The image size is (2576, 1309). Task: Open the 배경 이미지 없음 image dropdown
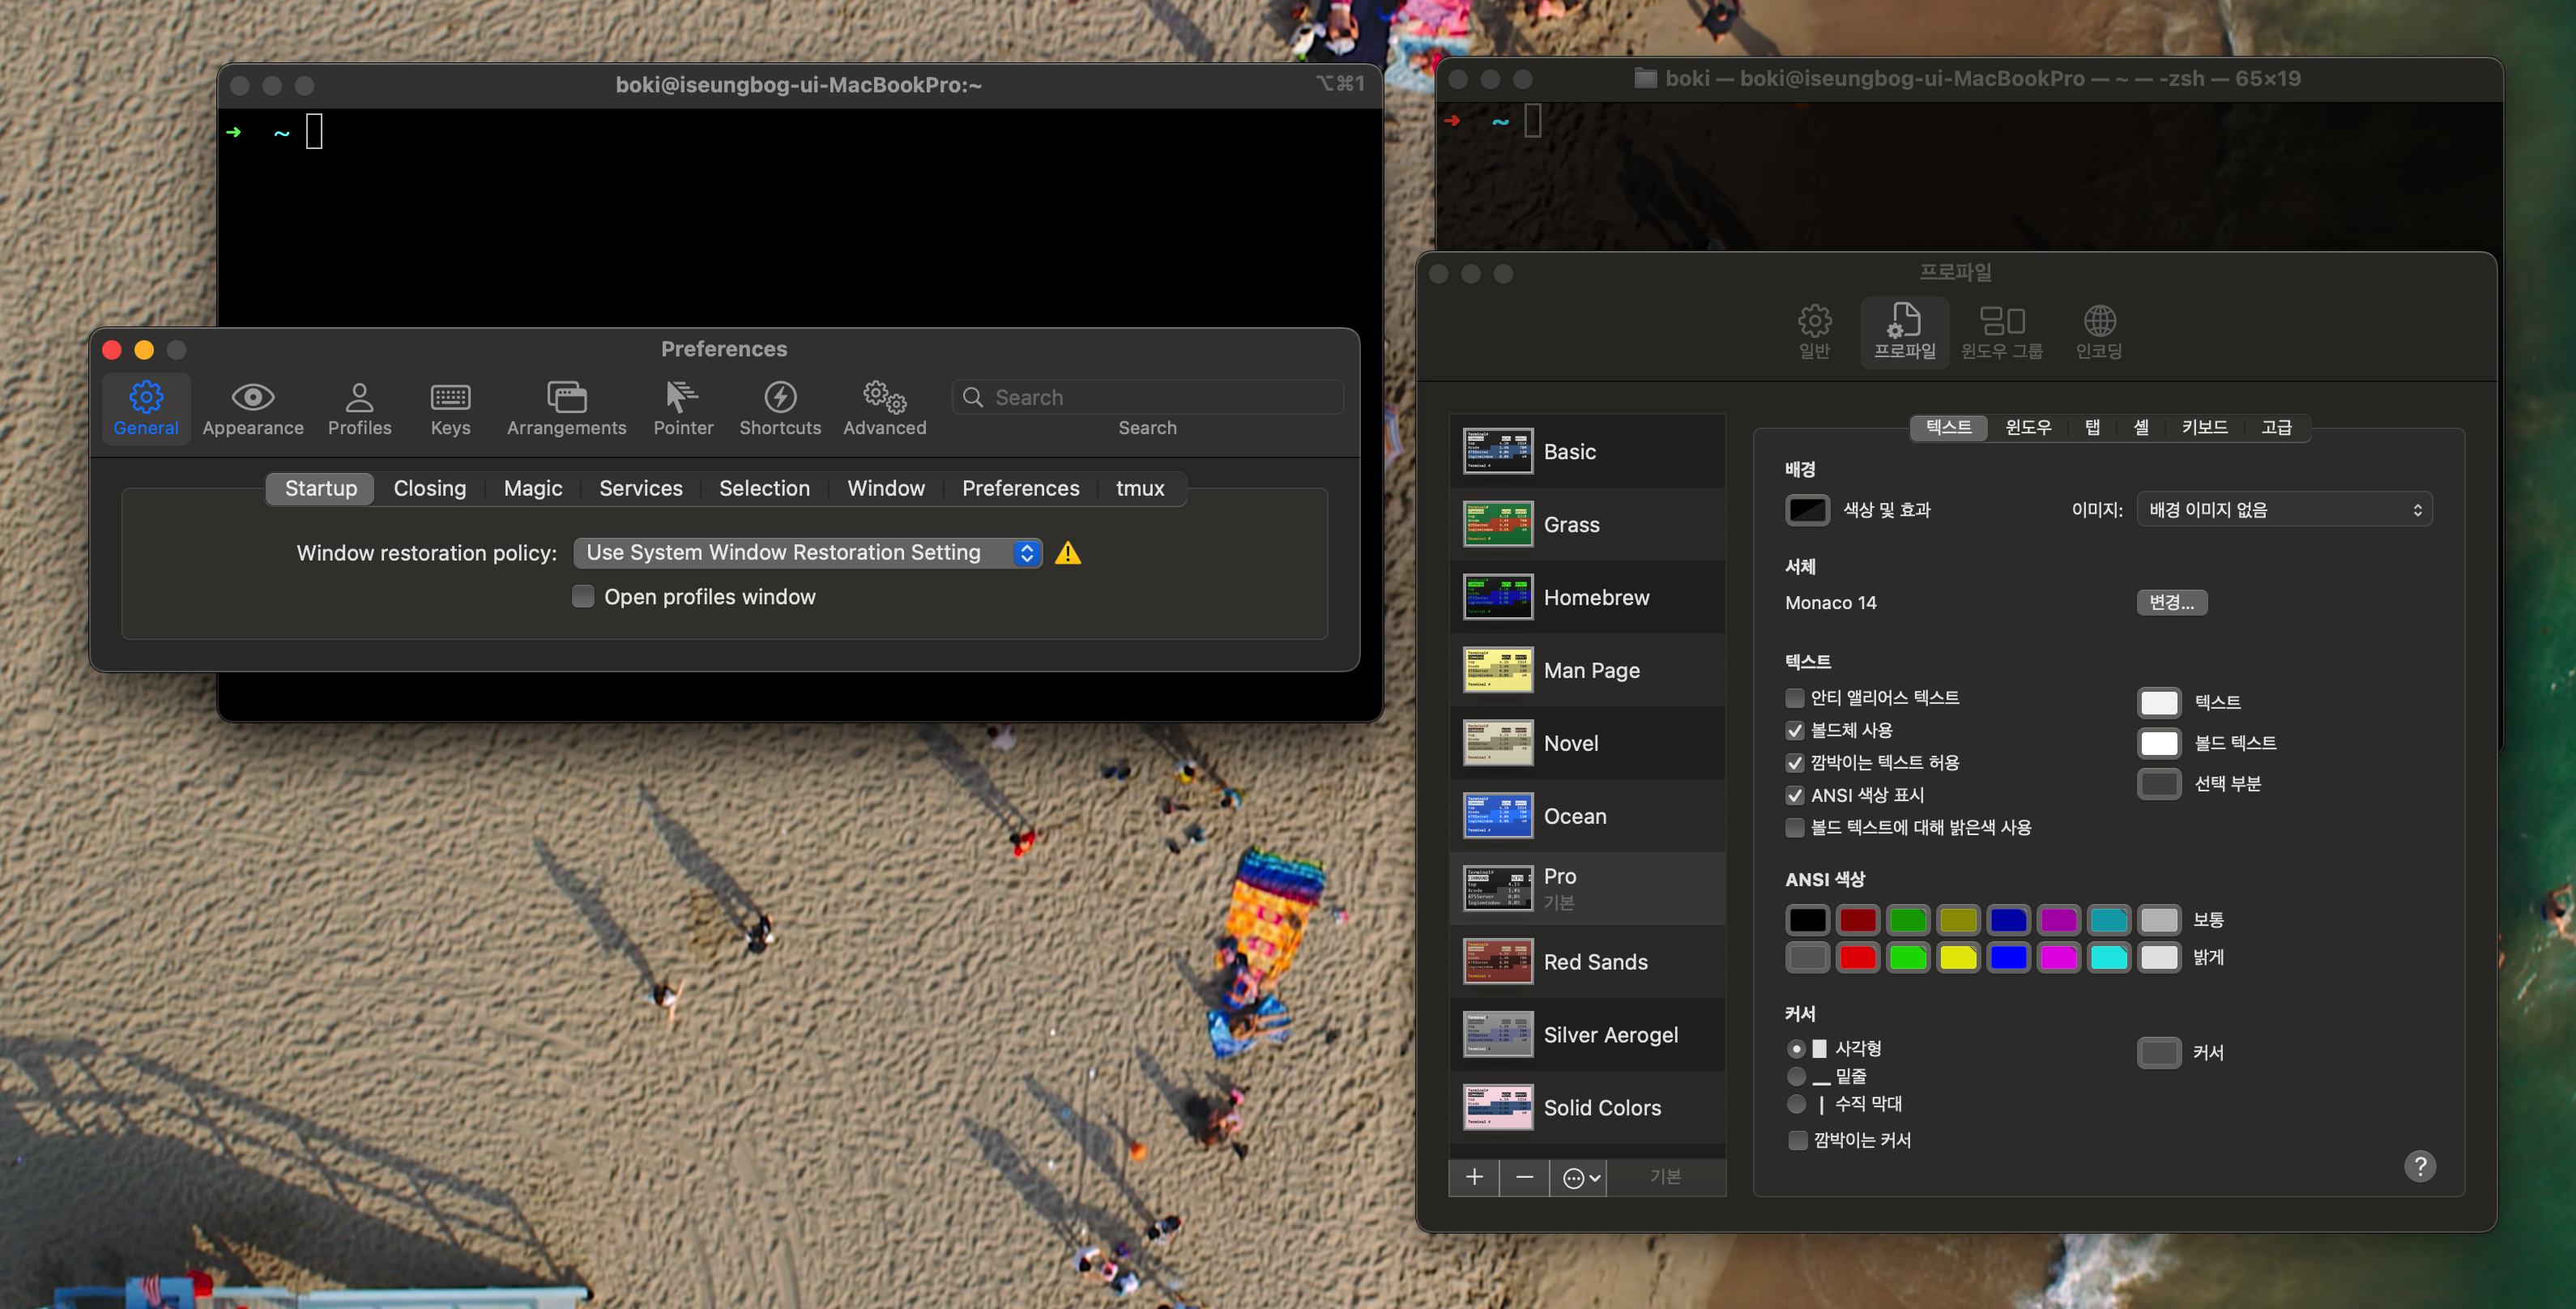click(2283, 510)
